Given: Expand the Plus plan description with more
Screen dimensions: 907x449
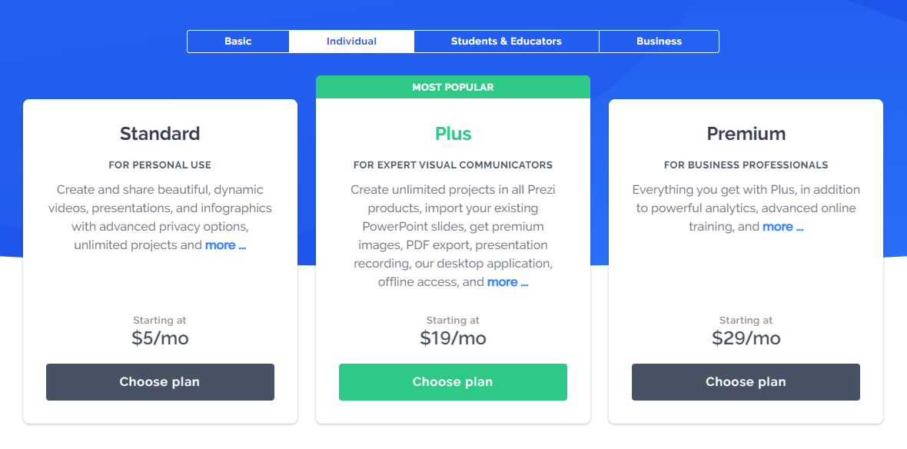Looking at the screenshot, I should (507, 282).
